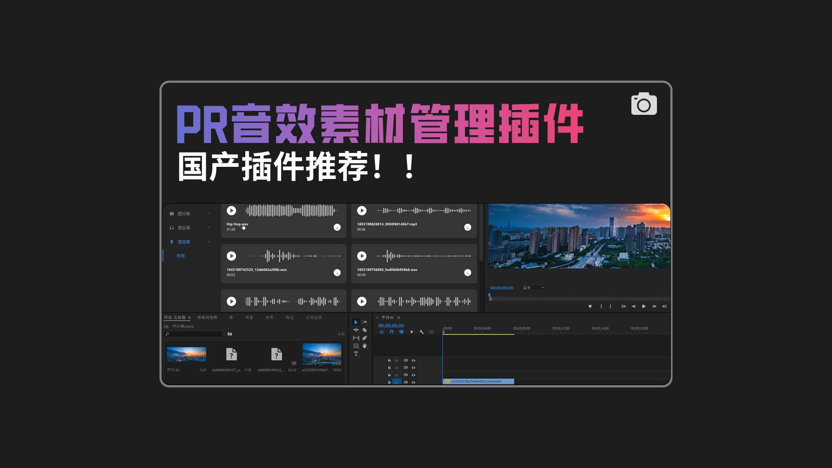The image size is (832, 468).
Task: Toggle lock on track V4
Action: pyautogui.click(x=389, y=360)
